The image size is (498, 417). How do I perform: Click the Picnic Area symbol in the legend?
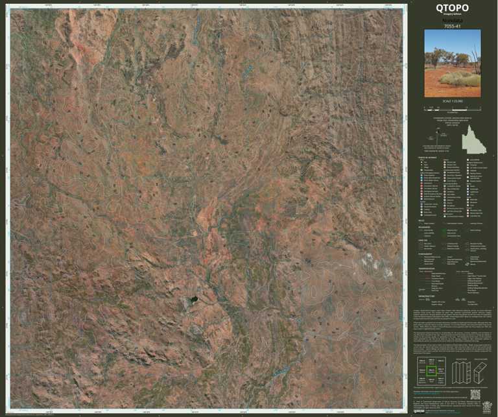(x=421, y=212)
